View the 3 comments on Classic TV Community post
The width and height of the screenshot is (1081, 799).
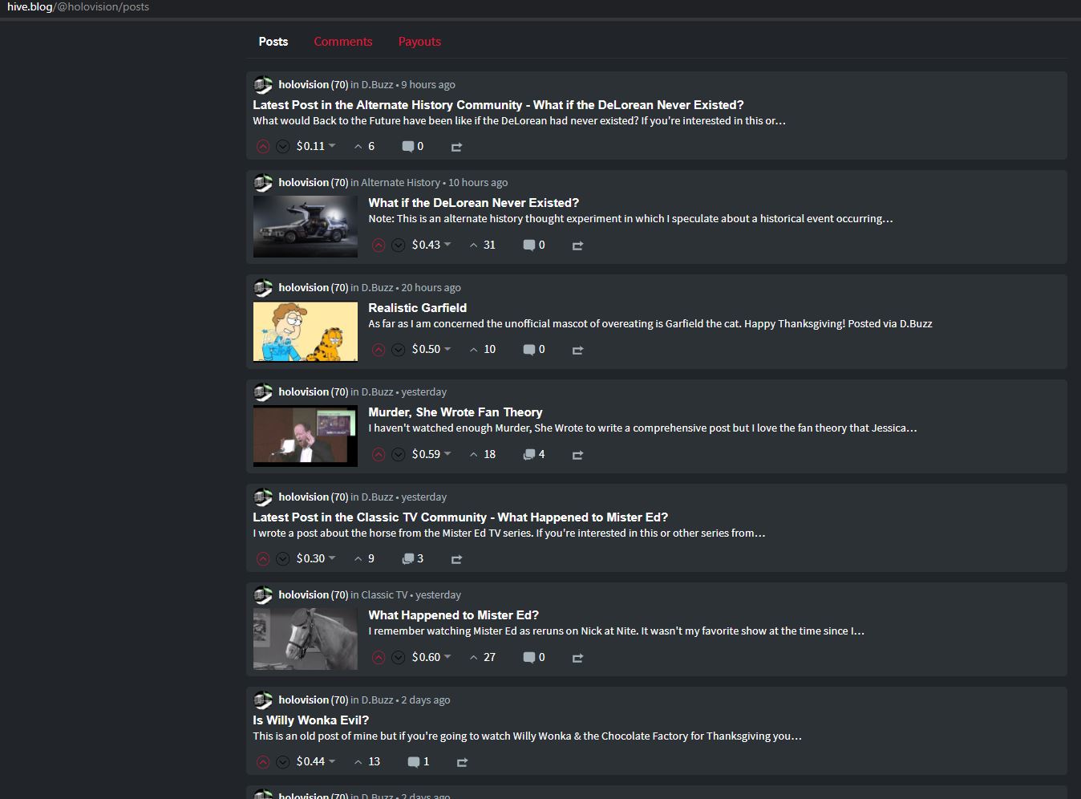pyautogui.click(x=412, y=558)
